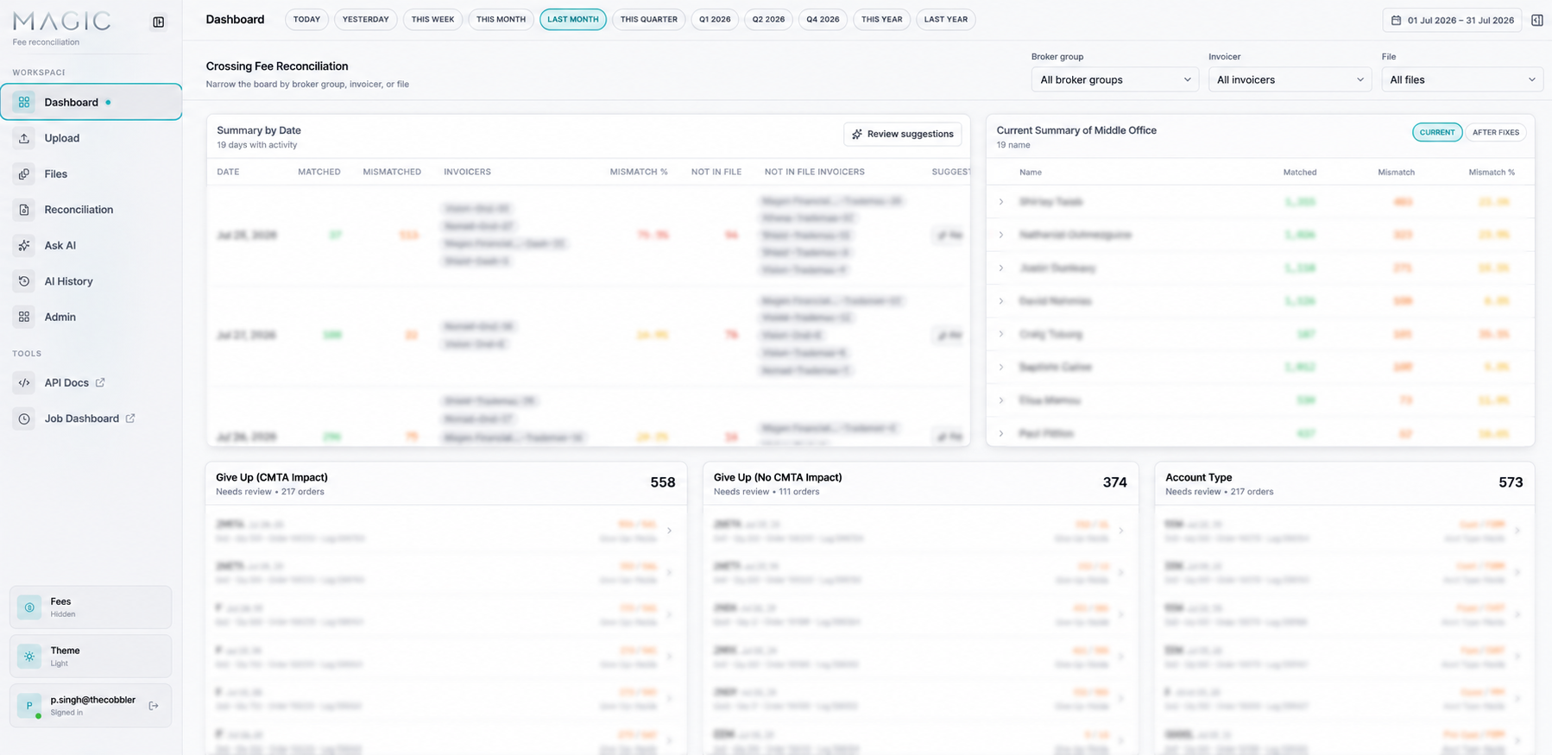Click the Give Up (CMTA Impact) title

coord(272,477)
